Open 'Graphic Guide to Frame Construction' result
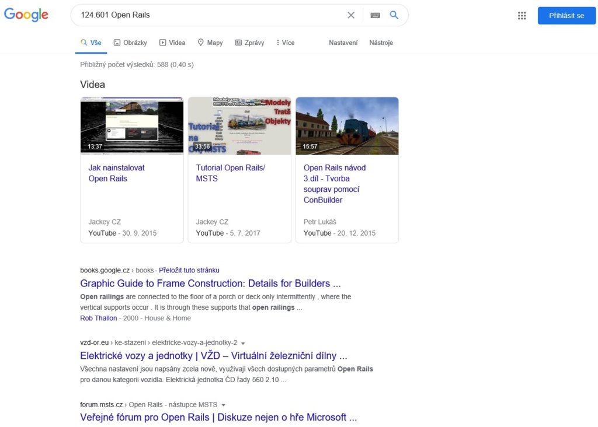598x427 pixels. coord(210,283)
